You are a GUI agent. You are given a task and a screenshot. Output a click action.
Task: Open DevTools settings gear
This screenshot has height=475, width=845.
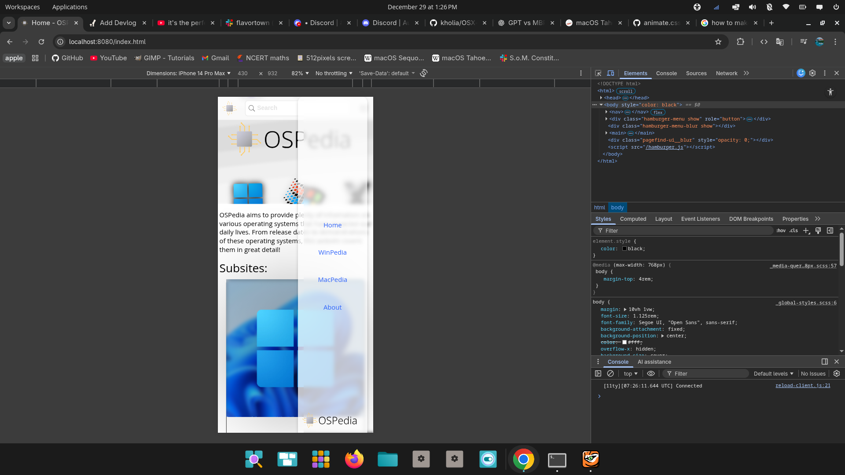coord(812,73)
